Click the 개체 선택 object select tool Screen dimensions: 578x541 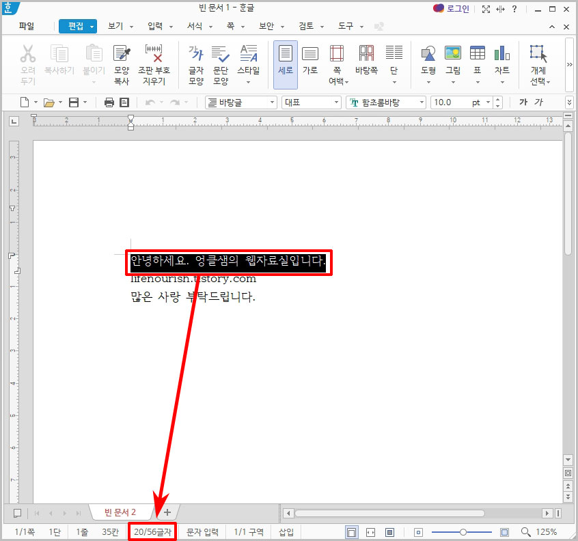540,64
